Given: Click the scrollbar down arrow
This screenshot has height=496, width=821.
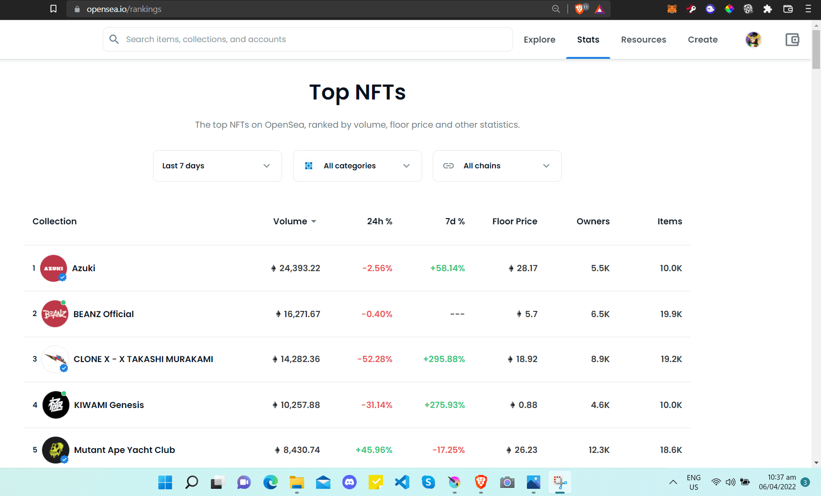Looking at the screenshot, I should [x=816, y=463].
